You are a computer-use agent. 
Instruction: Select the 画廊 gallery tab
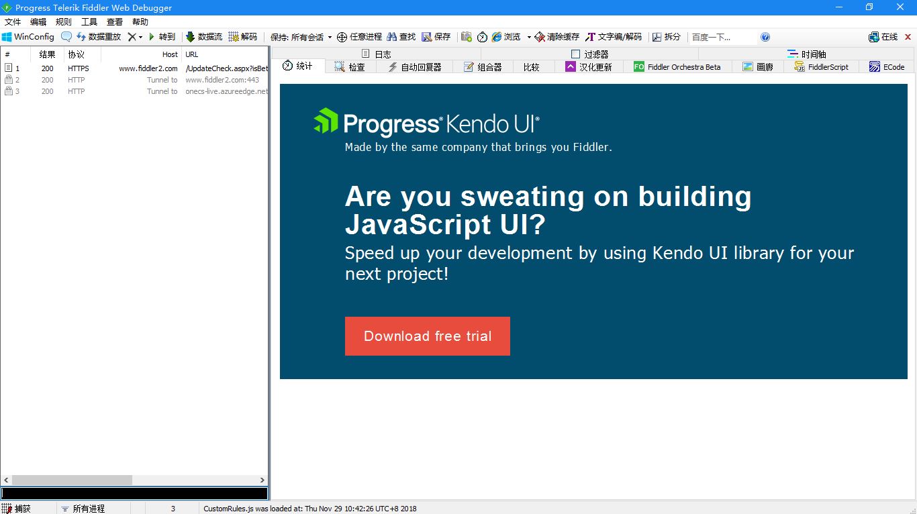758,66
